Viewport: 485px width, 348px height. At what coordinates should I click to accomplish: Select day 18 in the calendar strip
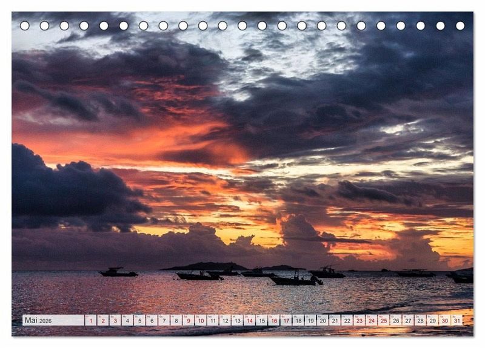pos(298,321)
